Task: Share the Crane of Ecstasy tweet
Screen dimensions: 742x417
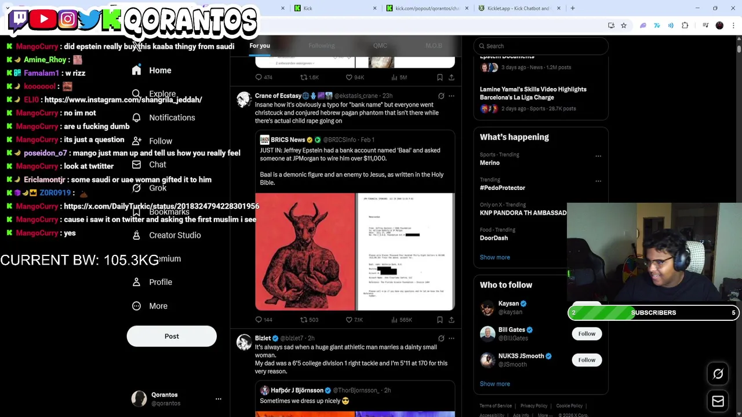Action: 452,320
